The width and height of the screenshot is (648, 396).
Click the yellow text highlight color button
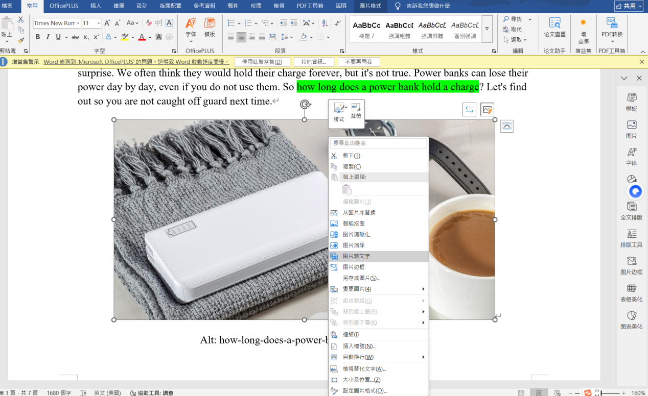point(124,37)
